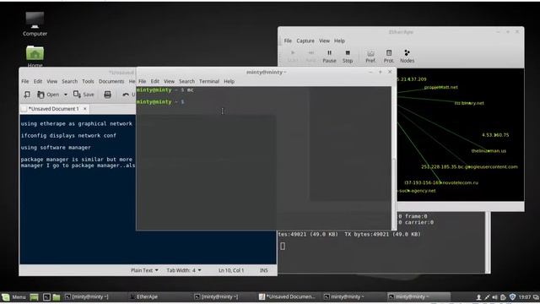Click 'using software manager' line in editor
This screenshot has height=304, width=540.
(56, 148)
